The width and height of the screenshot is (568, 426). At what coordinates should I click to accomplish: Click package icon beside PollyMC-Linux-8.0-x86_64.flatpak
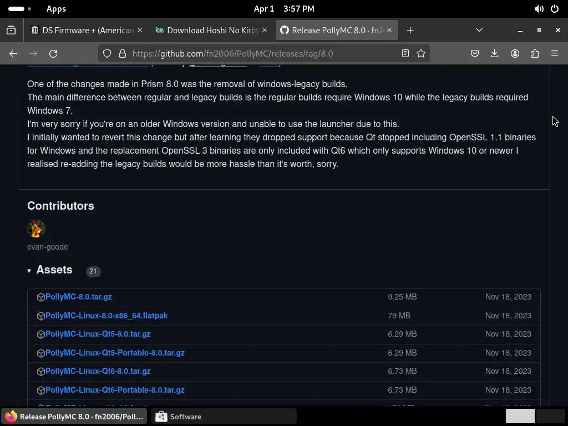click(41, 316)
